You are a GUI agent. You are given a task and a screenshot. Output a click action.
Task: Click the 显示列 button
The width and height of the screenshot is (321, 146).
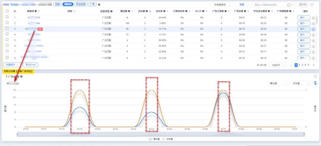(303, 5)
